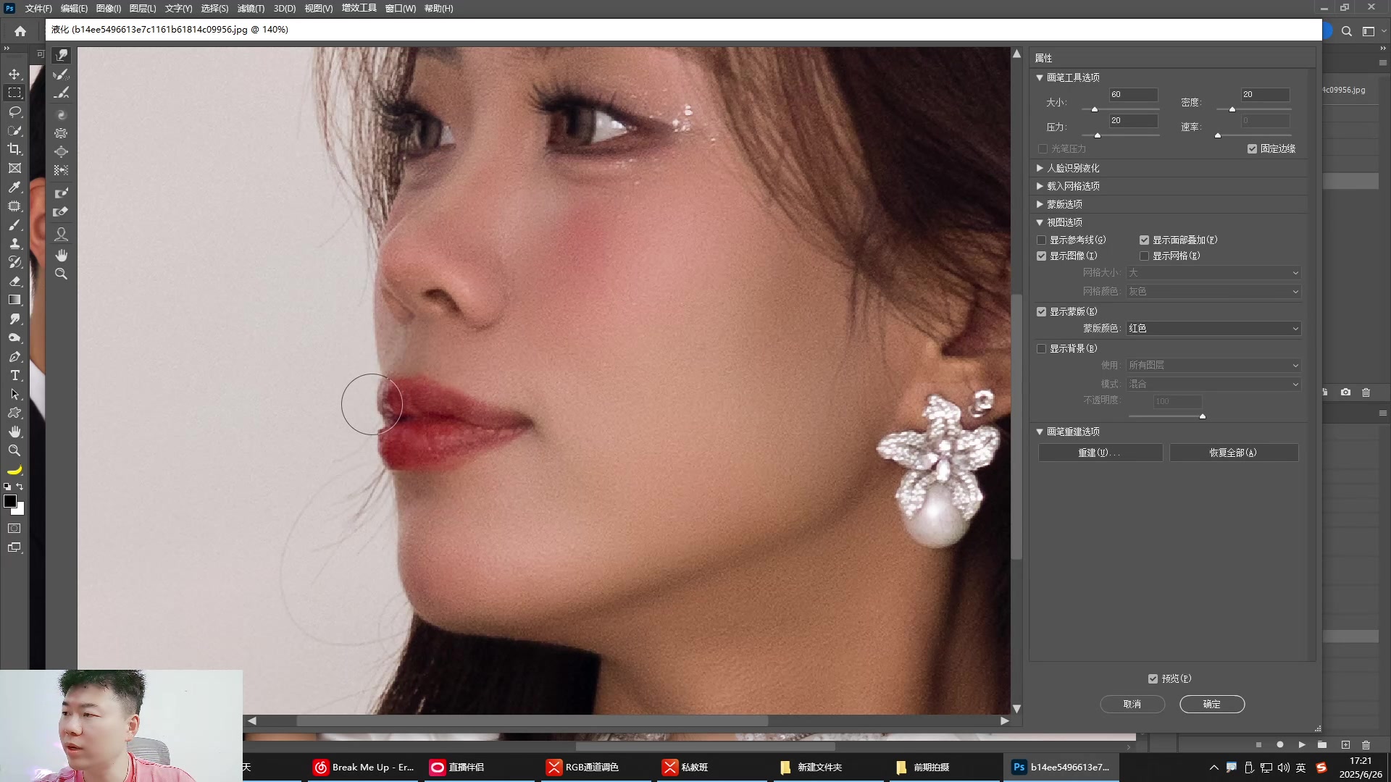The width and height of the screenshot is (1391, 782).
Task: Open the 滤镜 menu
Action: [x=251, y=9]
